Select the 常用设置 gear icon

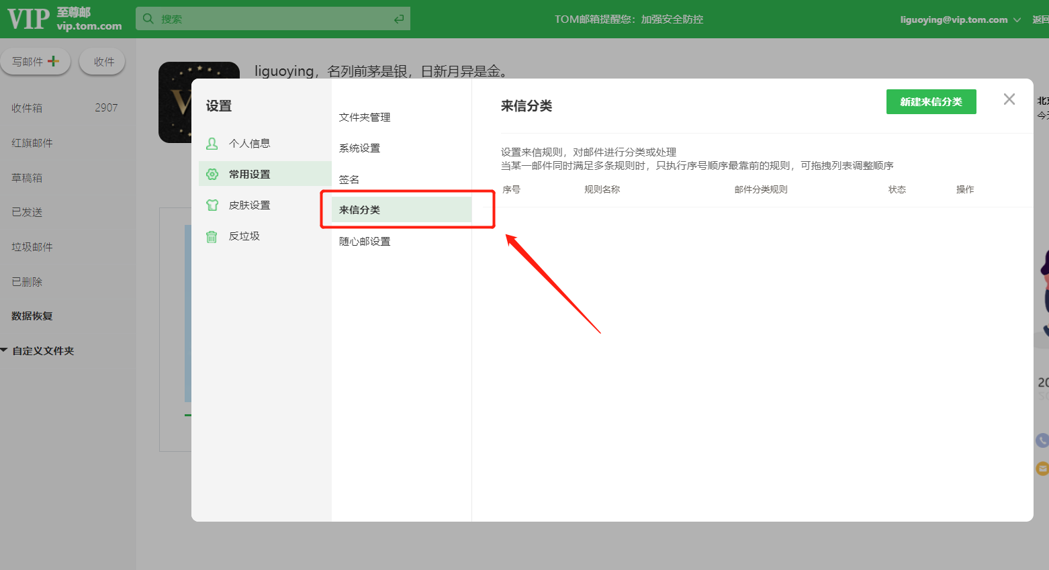pos(212,173)
